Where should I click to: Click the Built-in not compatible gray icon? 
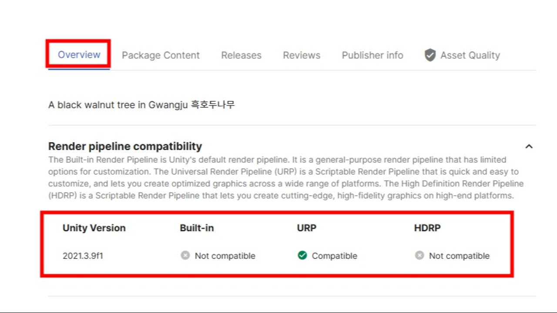coord(185,255)
